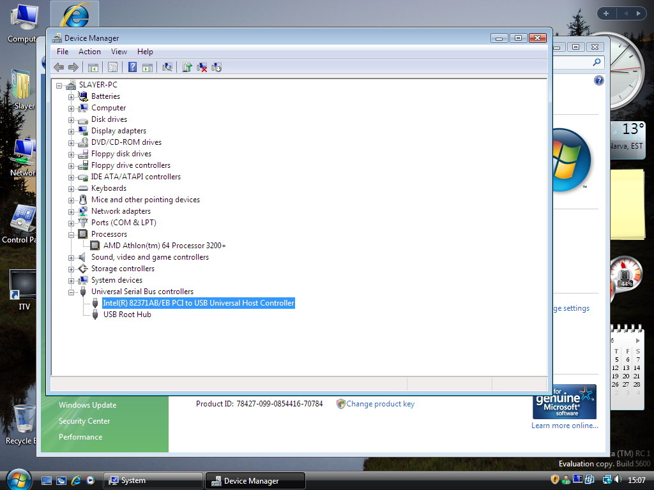Click the Change product key link
The height and width of the screenshot is (490, 654).
(380, 404)
